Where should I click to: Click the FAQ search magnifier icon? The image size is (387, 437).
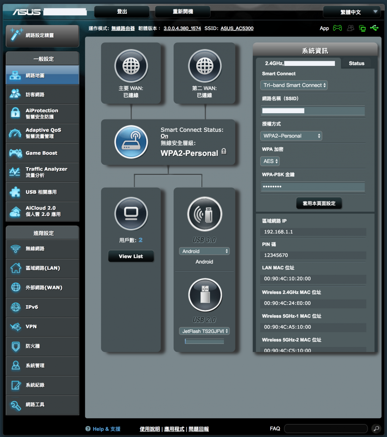[x=376, y=429]
